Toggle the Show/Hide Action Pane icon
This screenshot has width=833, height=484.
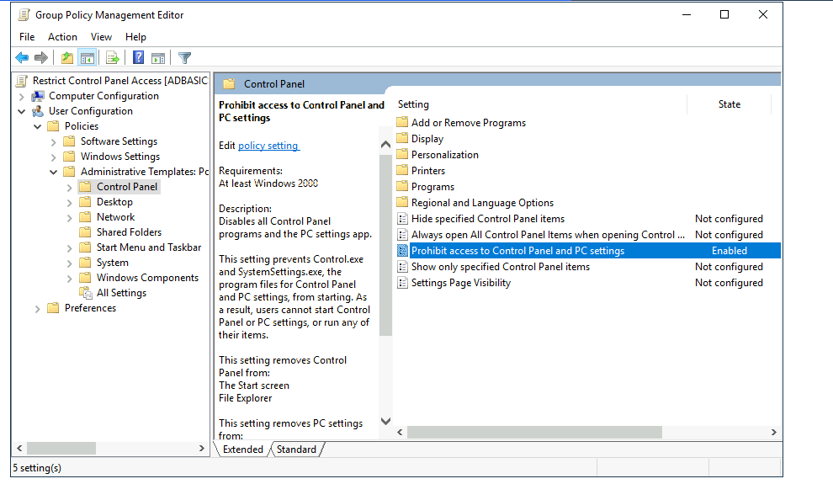(x=158, y=58)
